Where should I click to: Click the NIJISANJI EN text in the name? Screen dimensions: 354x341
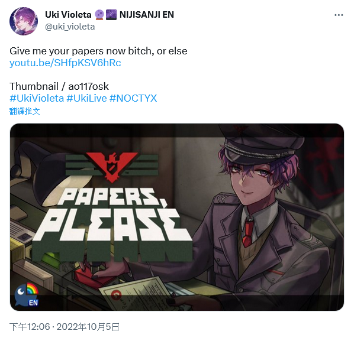[147, 15]
